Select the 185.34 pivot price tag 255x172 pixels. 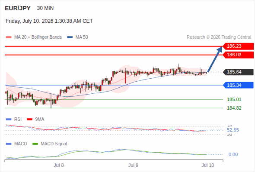[238, 85]
